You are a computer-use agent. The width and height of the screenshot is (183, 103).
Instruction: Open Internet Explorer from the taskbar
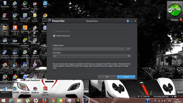11,100
